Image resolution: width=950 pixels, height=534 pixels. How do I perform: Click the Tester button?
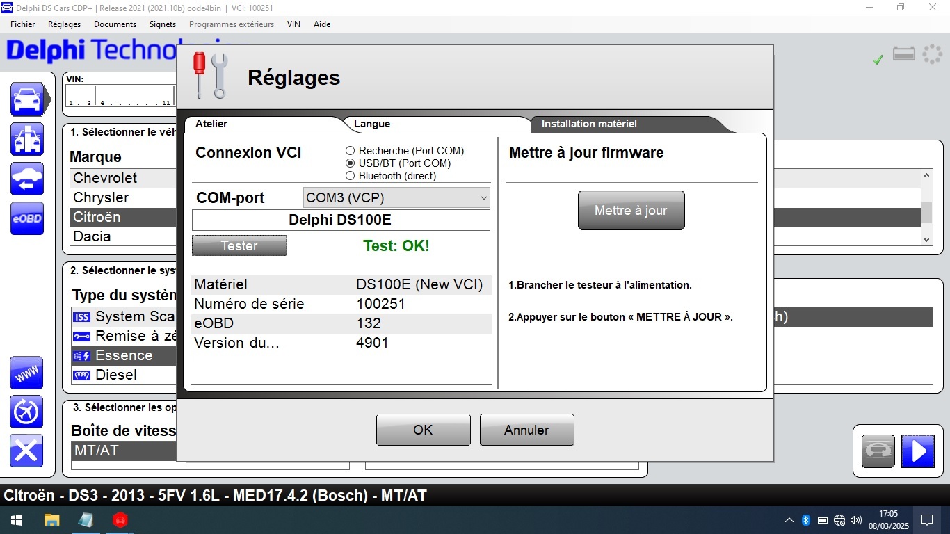[x=239, y=245]
